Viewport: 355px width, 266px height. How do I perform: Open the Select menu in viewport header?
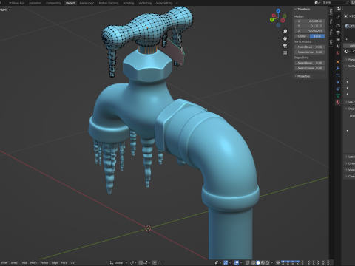[15, 262]
